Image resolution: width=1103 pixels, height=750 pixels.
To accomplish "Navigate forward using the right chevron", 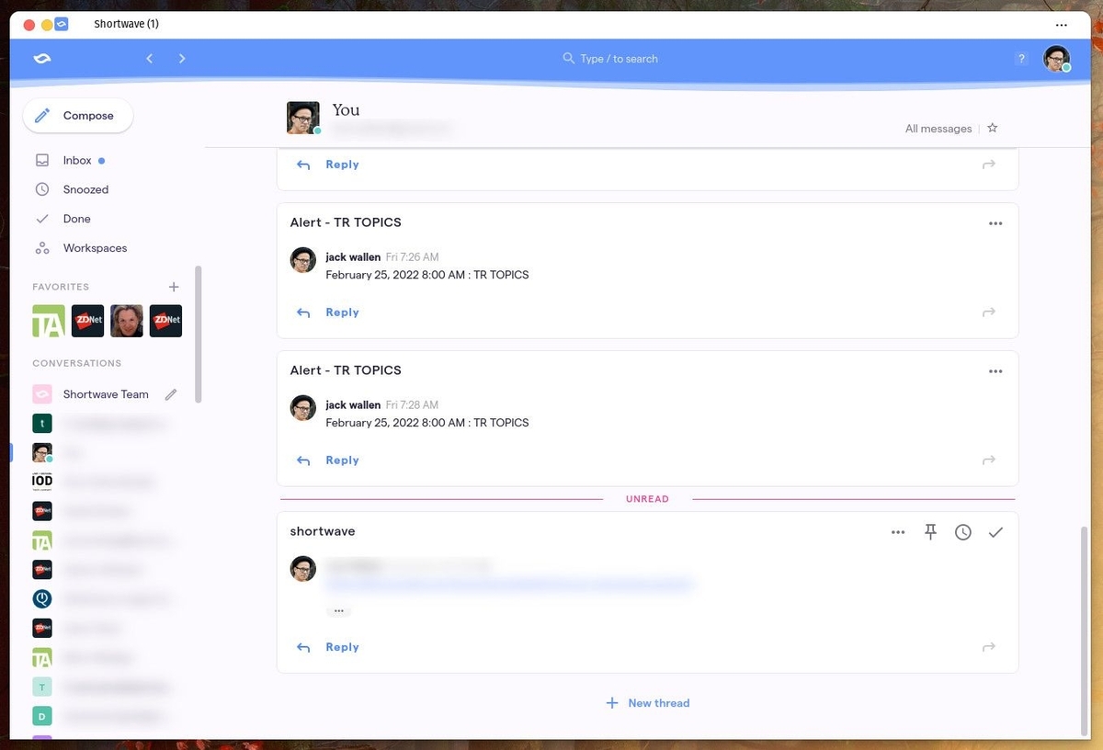I will click(182, 58).
